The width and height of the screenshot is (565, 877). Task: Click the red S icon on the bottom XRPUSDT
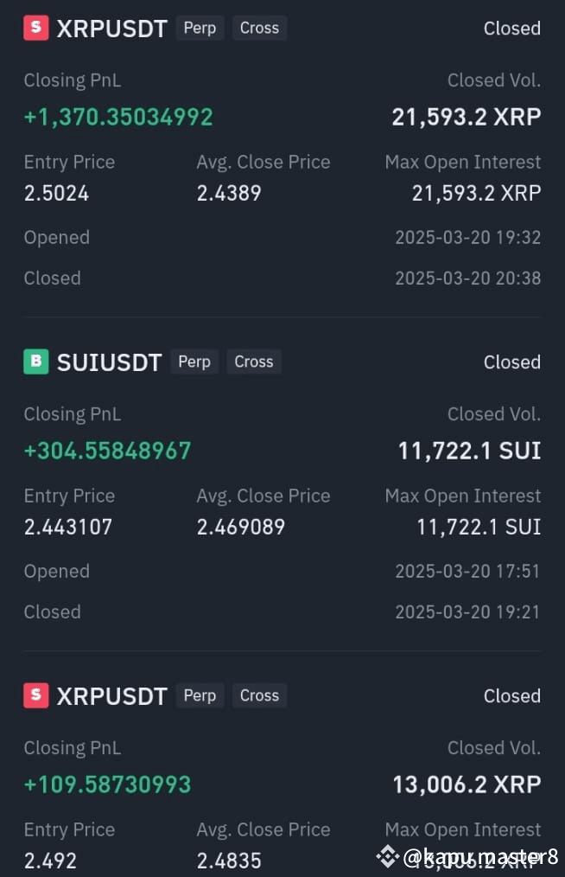pyautogui.click(x=35, y=695)
